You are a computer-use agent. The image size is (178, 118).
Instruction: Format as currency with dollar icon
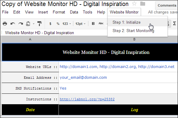pos(50,24)
